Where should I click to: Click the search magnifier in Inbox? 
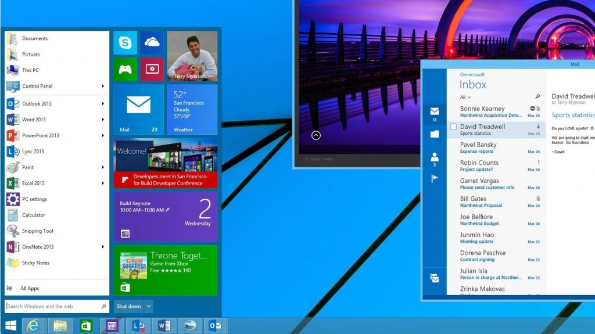coord(537,97)
